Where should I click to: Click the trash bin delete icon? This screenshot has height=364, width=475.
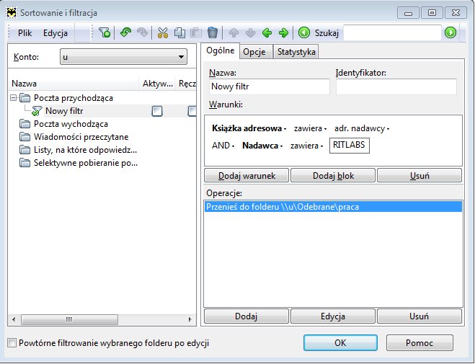[213, 32]
